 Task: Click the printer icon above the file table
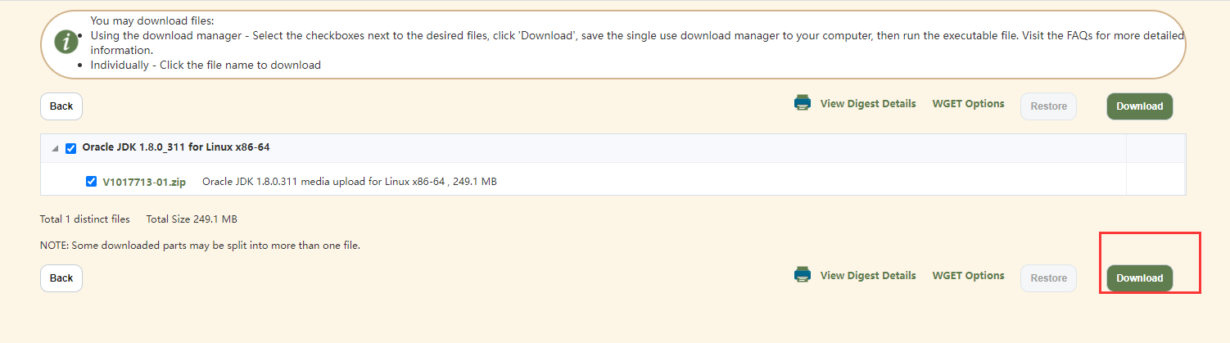pyautogui.click(x=803, y=103)
